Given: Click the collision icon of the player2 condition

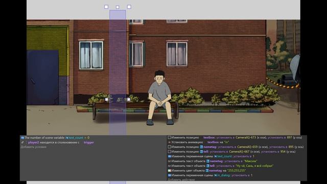Looking at the screenshot, I should 22,143.
